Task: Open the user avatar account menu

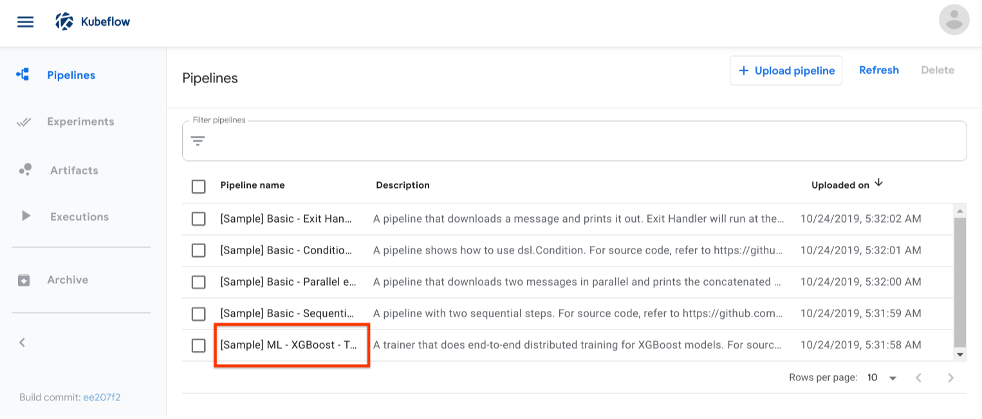Action: (x=954, y=19)
